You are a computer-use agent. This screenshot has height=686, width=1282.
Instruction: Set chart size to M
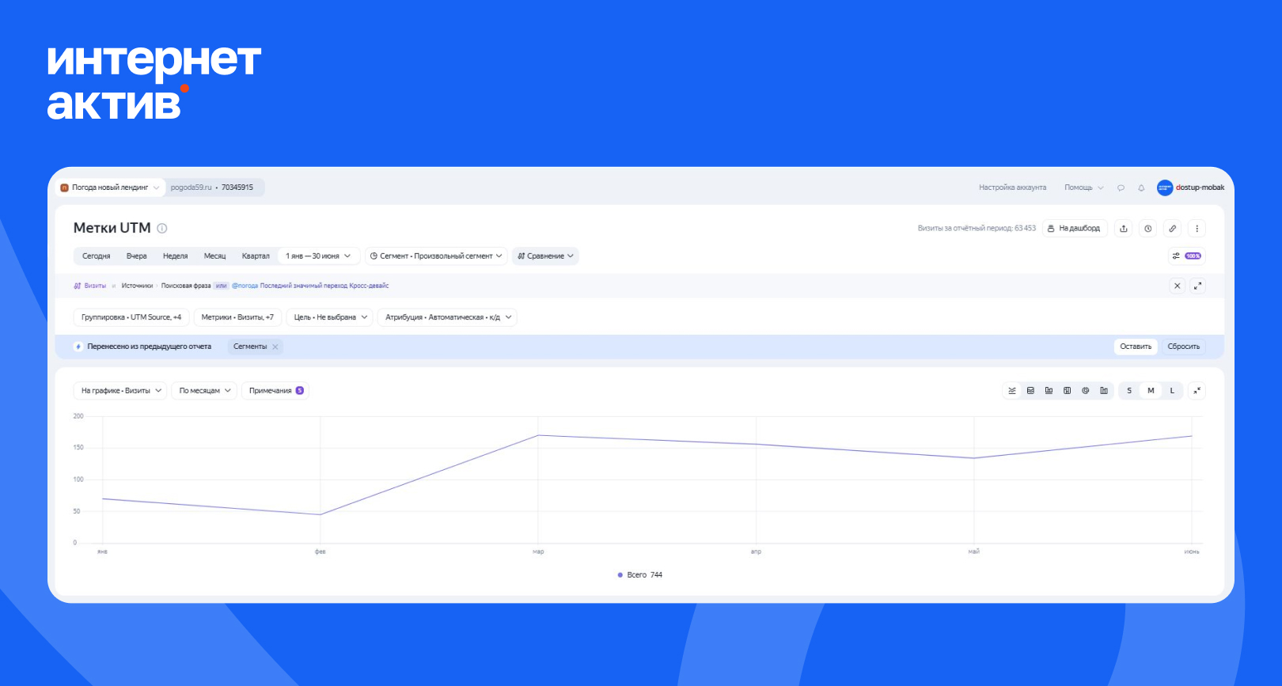pyautogui.click(x=1151, y=391)
